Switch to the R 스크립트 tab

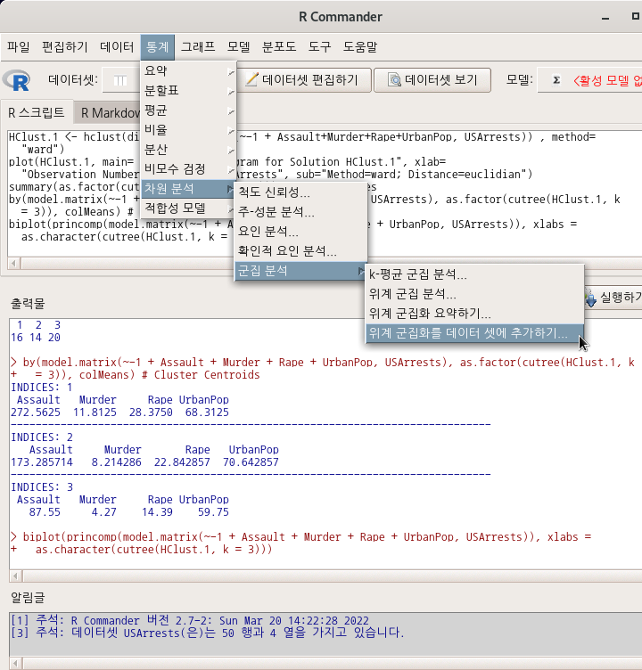[37, 113]
